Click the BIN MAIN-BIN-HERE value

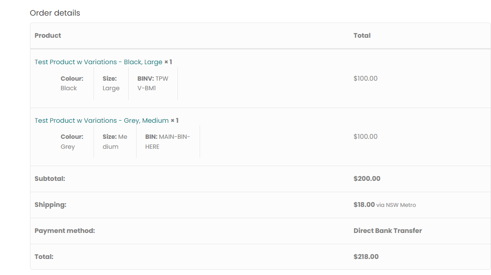tap(167, 141)
